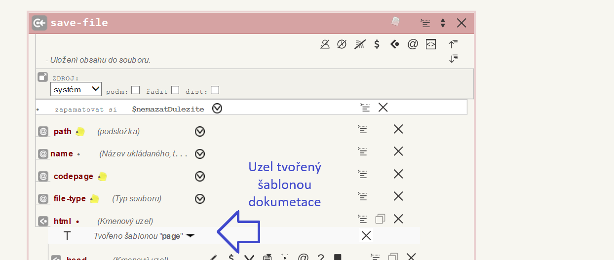614x260 pixels.
Task: Remove the path attribute with its X
Action: click(398, 129)
